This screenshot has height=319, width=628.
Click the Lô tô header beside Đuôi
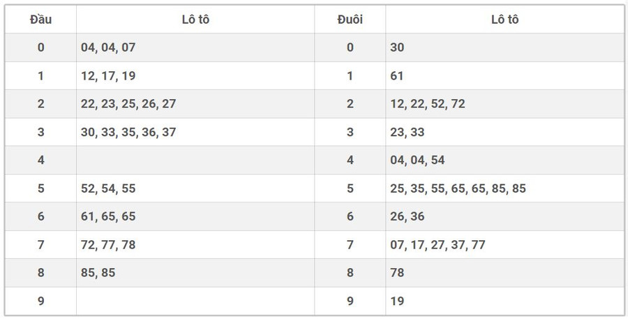click(504, 20)
